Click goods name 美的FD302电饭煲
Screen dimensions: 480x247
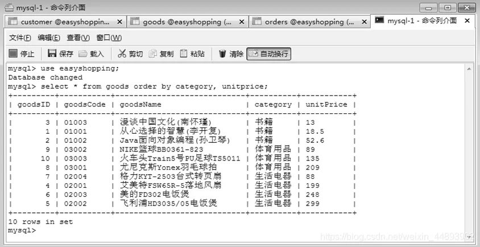(x=155, y=195)
